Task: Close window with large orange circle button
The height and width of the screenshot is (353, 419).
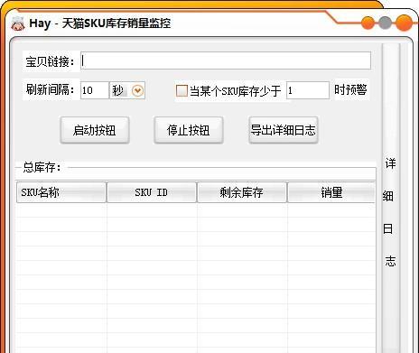Action: tap(405, 23)
